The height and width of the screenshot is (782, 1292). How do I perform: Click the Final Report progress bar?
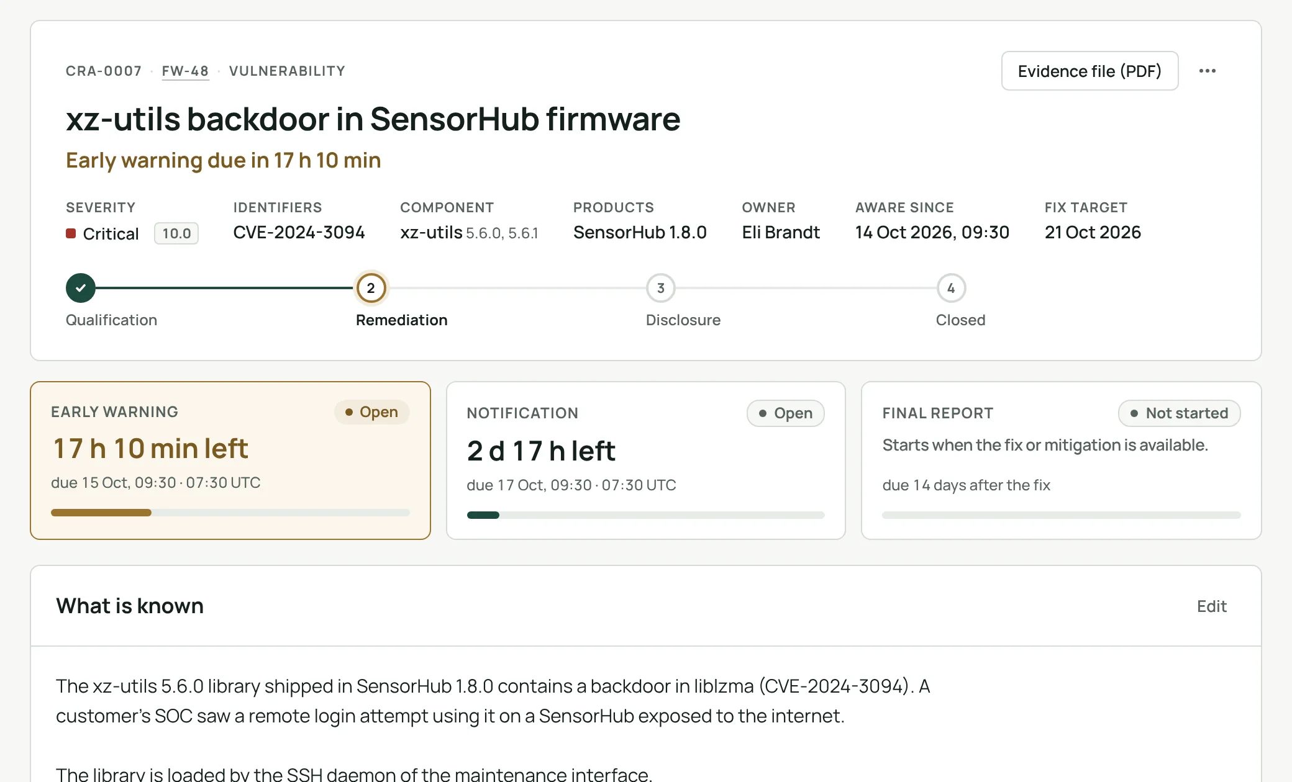tap(1061, 515)
